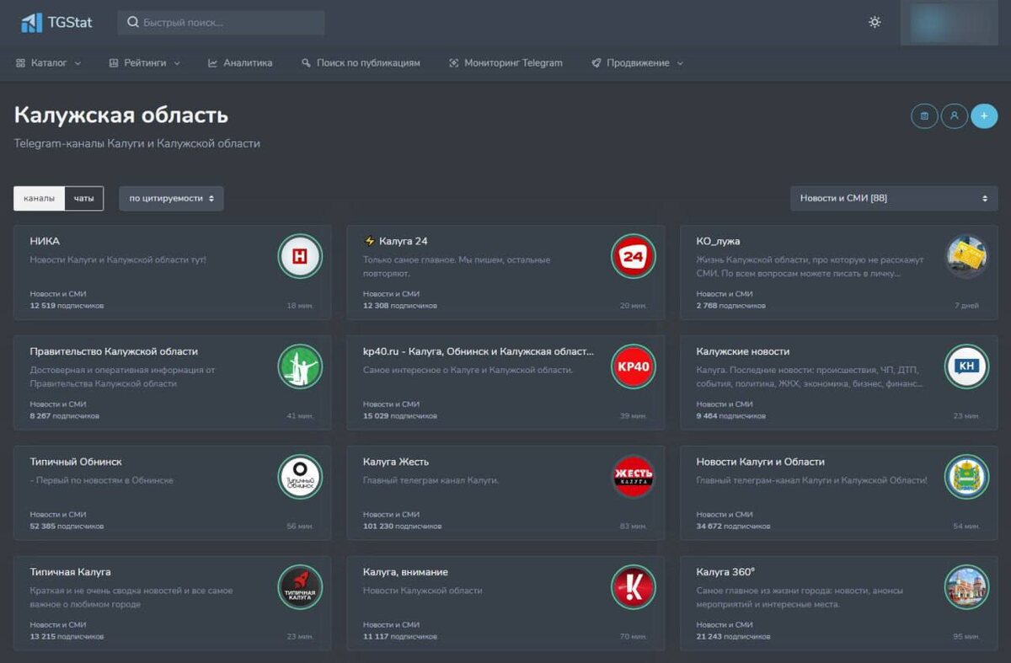Viewport: 1011px width, 663px height.
Task: Expand the Рейтинги menu chevron
Action: 176,63
